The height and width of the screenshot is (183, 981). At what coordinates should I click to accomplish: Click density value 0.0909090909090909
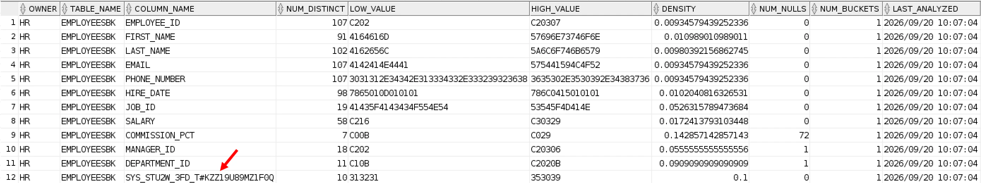704,163
